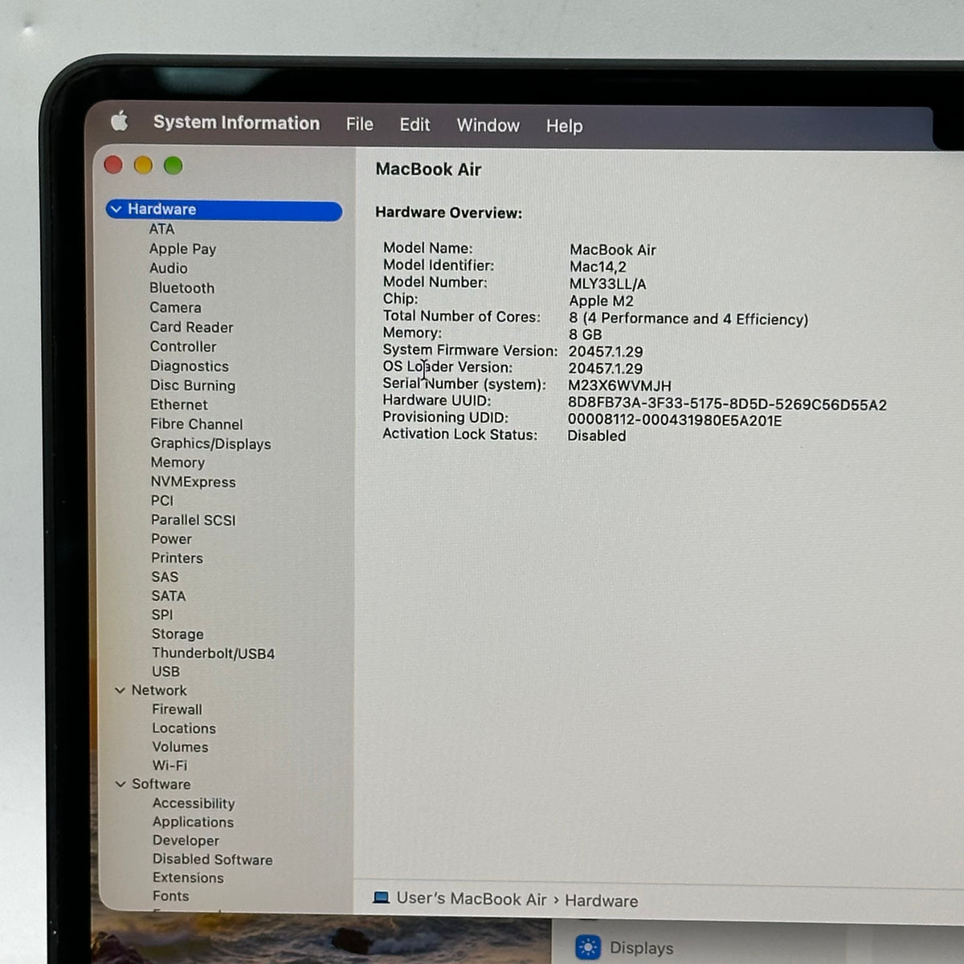
Task: Click the computer icon in path bar
Action: [381, 897]
